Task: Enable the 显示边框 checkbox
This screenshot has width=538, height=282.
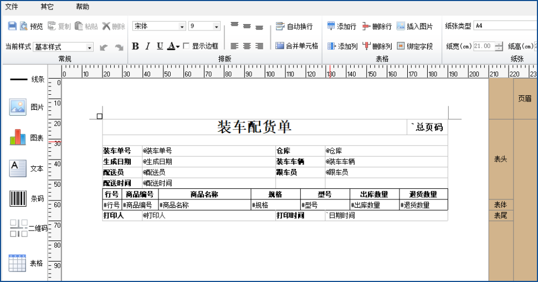Action: click(187, 47)
